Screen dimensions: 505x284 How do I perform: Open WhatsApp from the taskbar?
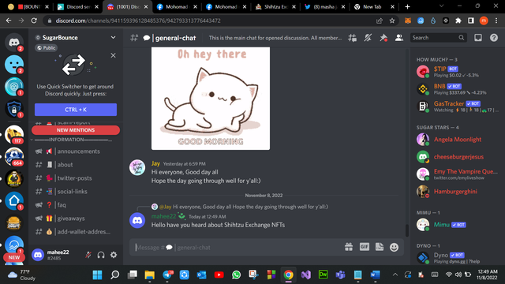pos(236,275)
